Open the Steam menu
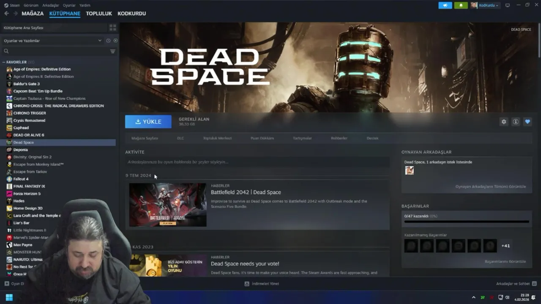Screen dimensions: 541x304 point(15,5)
